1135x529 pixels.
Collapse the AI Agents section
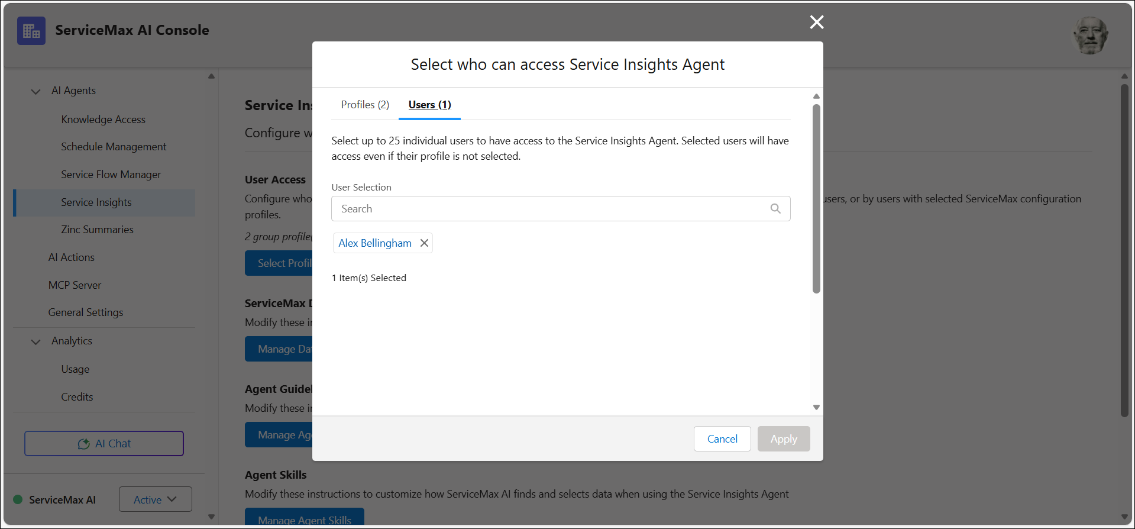35,91
